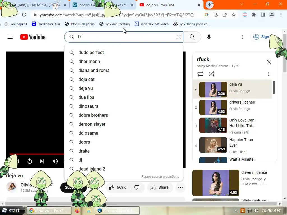
Task: Skip to the next video
Action: point(42,161)
